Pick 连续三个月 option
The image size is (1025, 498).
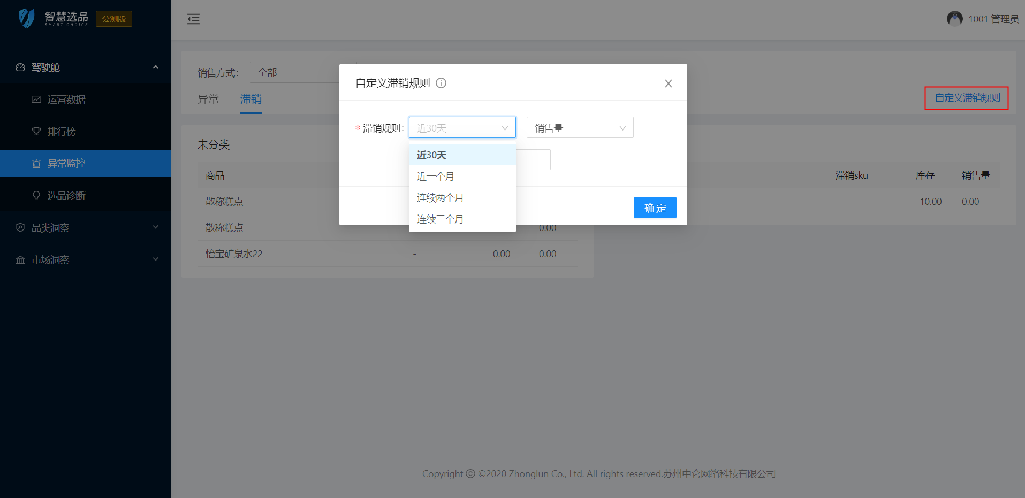click(440, 219)
